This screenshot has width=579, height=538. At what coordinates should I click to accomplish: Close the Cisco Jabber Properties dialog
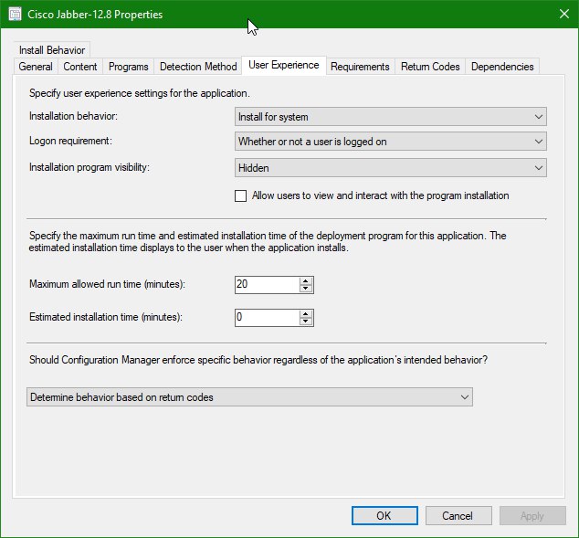tap(563, 14)
